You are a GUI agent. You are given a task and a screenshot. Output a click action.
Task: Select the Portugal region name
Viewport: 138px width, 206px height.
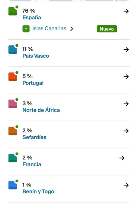click(x=33, y=83)
